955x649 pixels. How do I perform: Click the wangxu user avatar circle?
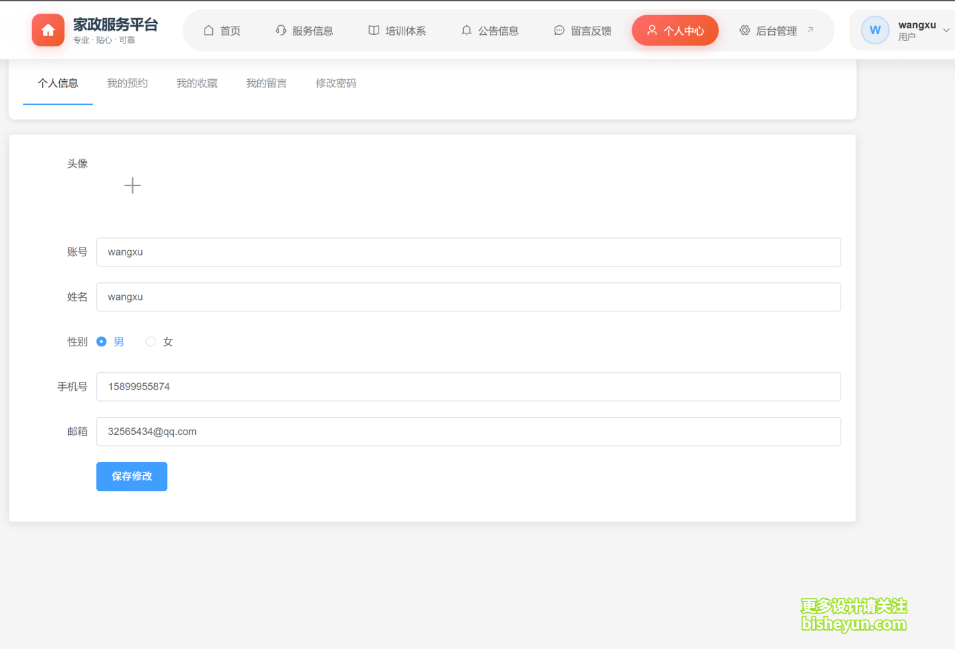875,29
